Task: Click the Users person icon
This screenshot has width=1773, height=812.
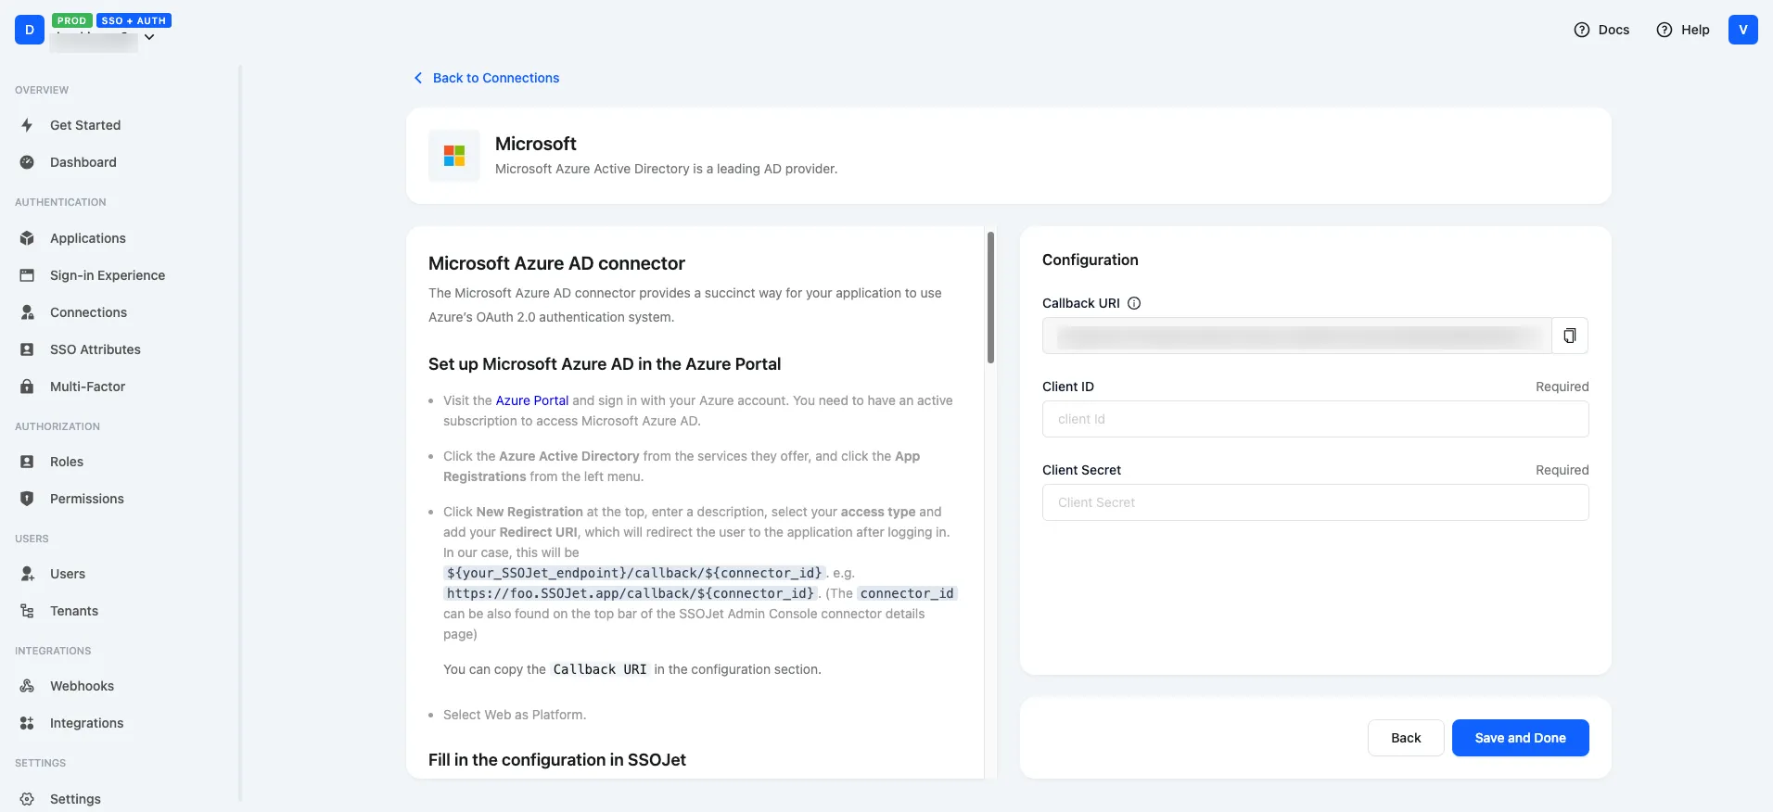Action: point(27,574)
